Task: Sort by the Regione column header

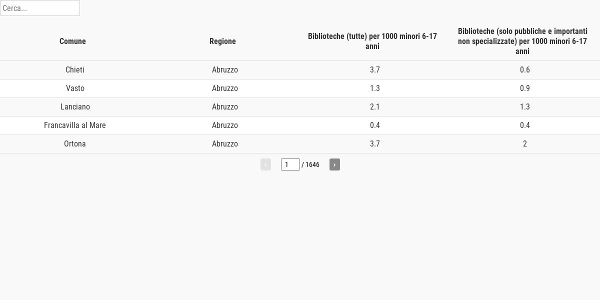Action: (x=222, y=41)
